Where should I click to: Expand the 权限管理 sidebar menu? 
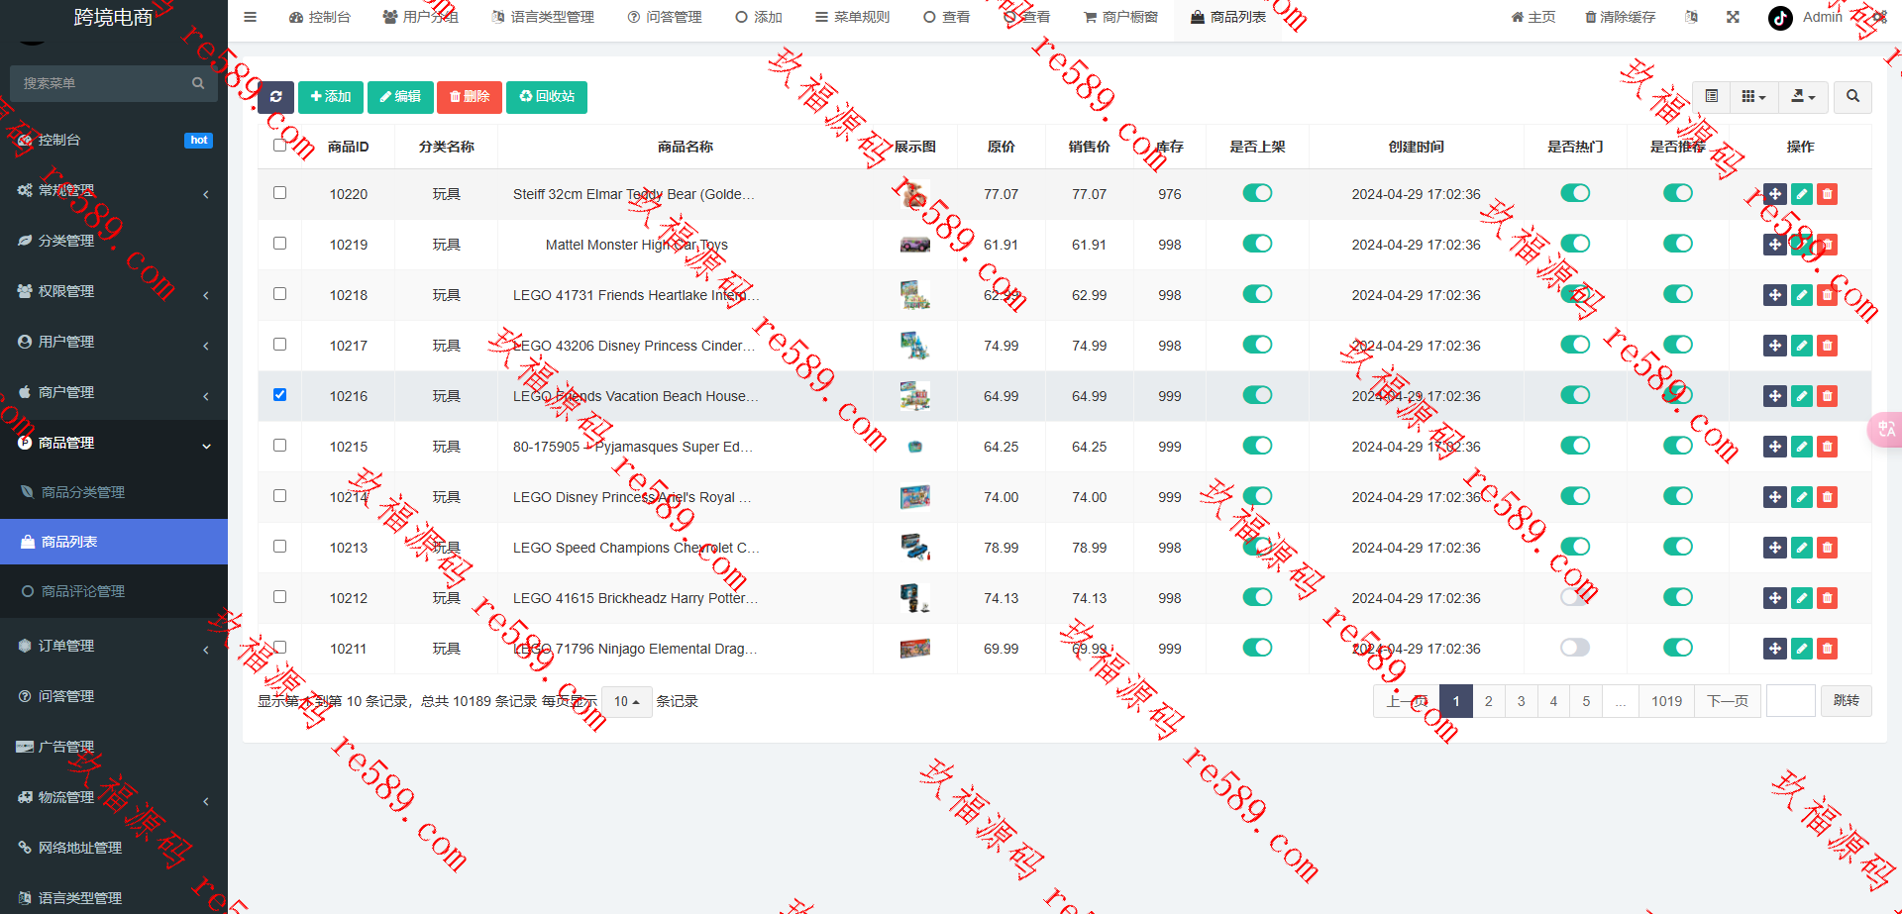[114, 291]
